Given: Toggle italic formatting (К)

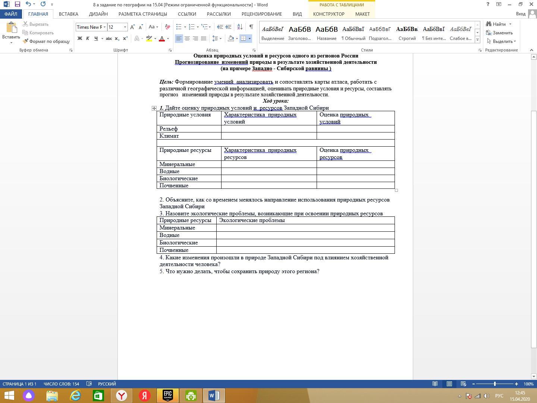Looking at the screenshot, I should point(88,38).
